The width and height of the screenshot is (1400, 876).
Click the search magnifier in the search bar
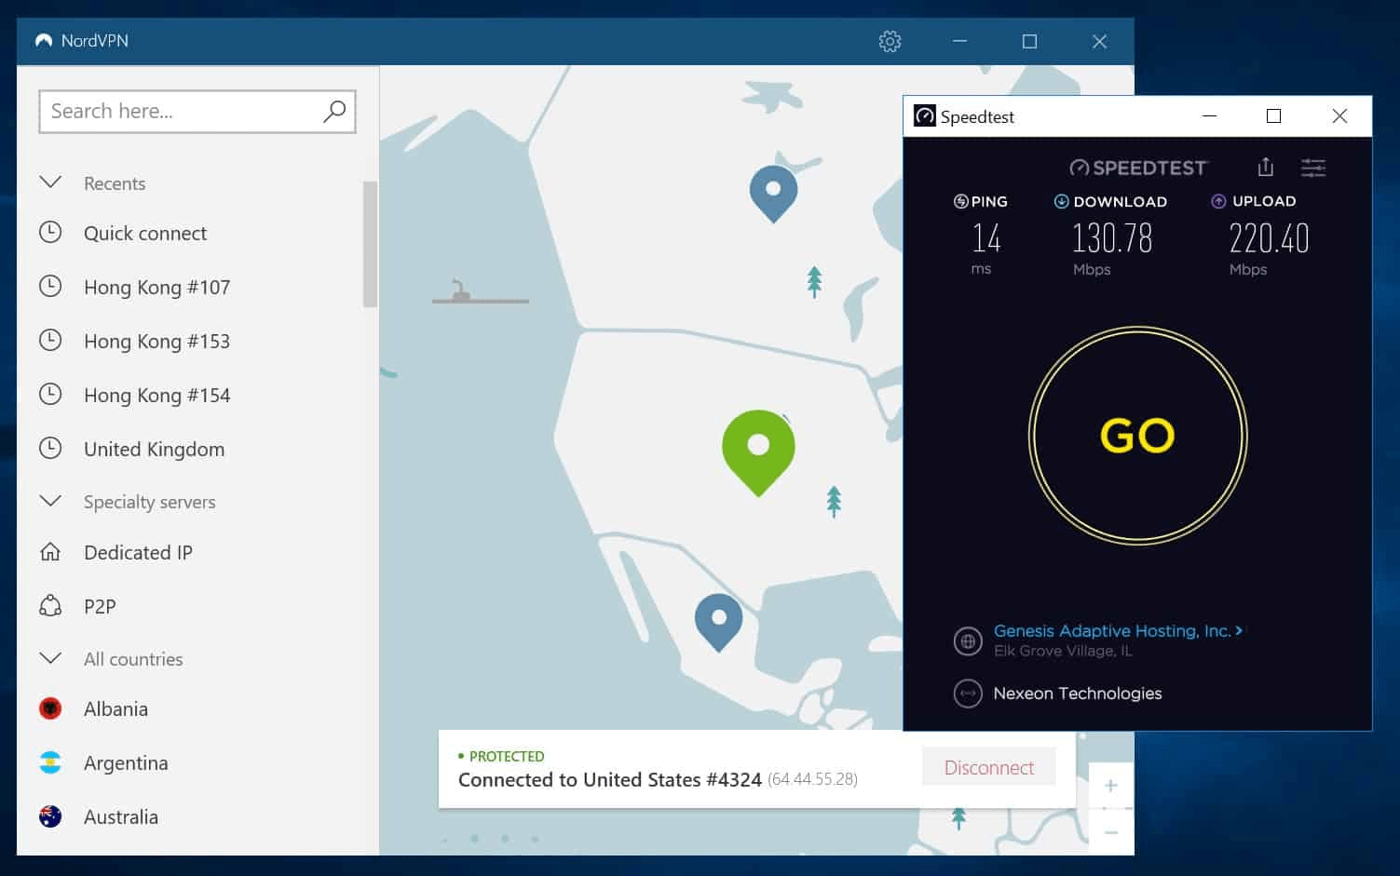333,111
